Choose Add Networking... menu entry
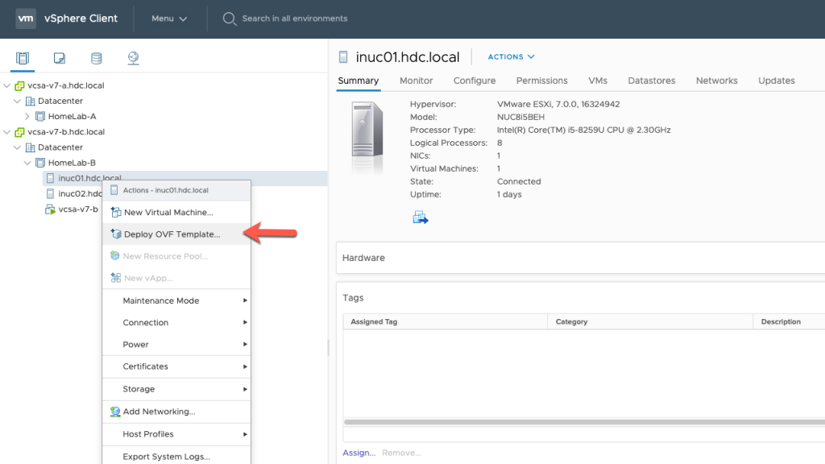 click(176, 412)
